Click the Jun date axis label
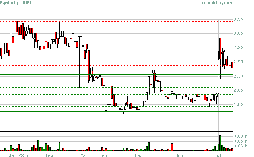 pyautogui.click(x=179, y=155)
